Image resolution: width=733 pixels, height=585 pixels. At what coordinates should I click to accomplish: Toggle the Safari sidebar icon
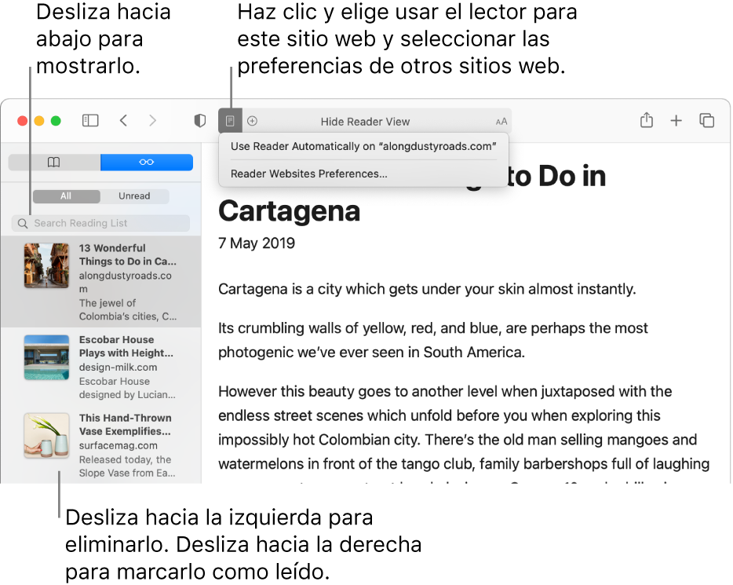90,121
